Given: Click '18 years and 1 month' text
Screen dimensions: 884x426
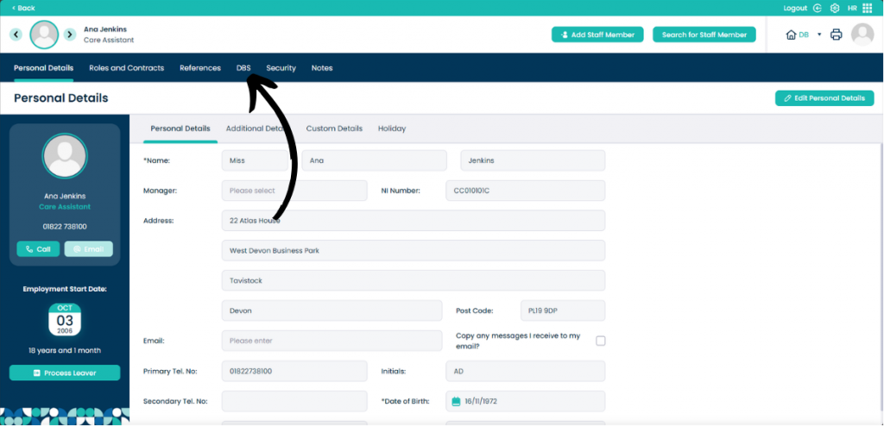Looking at the screenshot, I should pos(65,350).
